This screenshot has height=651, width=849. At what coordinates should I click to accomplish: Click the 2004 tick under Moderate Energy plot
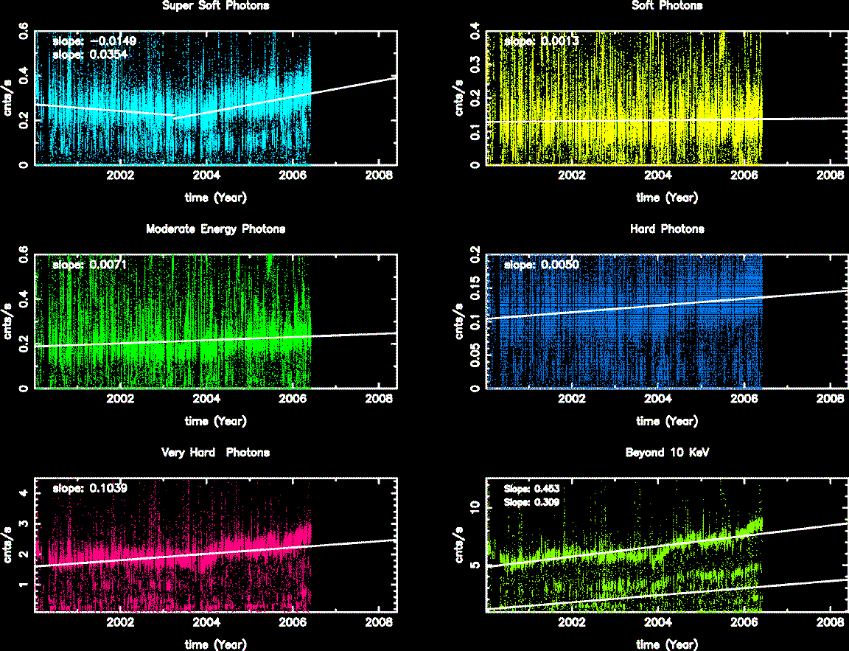coord(206,399)
